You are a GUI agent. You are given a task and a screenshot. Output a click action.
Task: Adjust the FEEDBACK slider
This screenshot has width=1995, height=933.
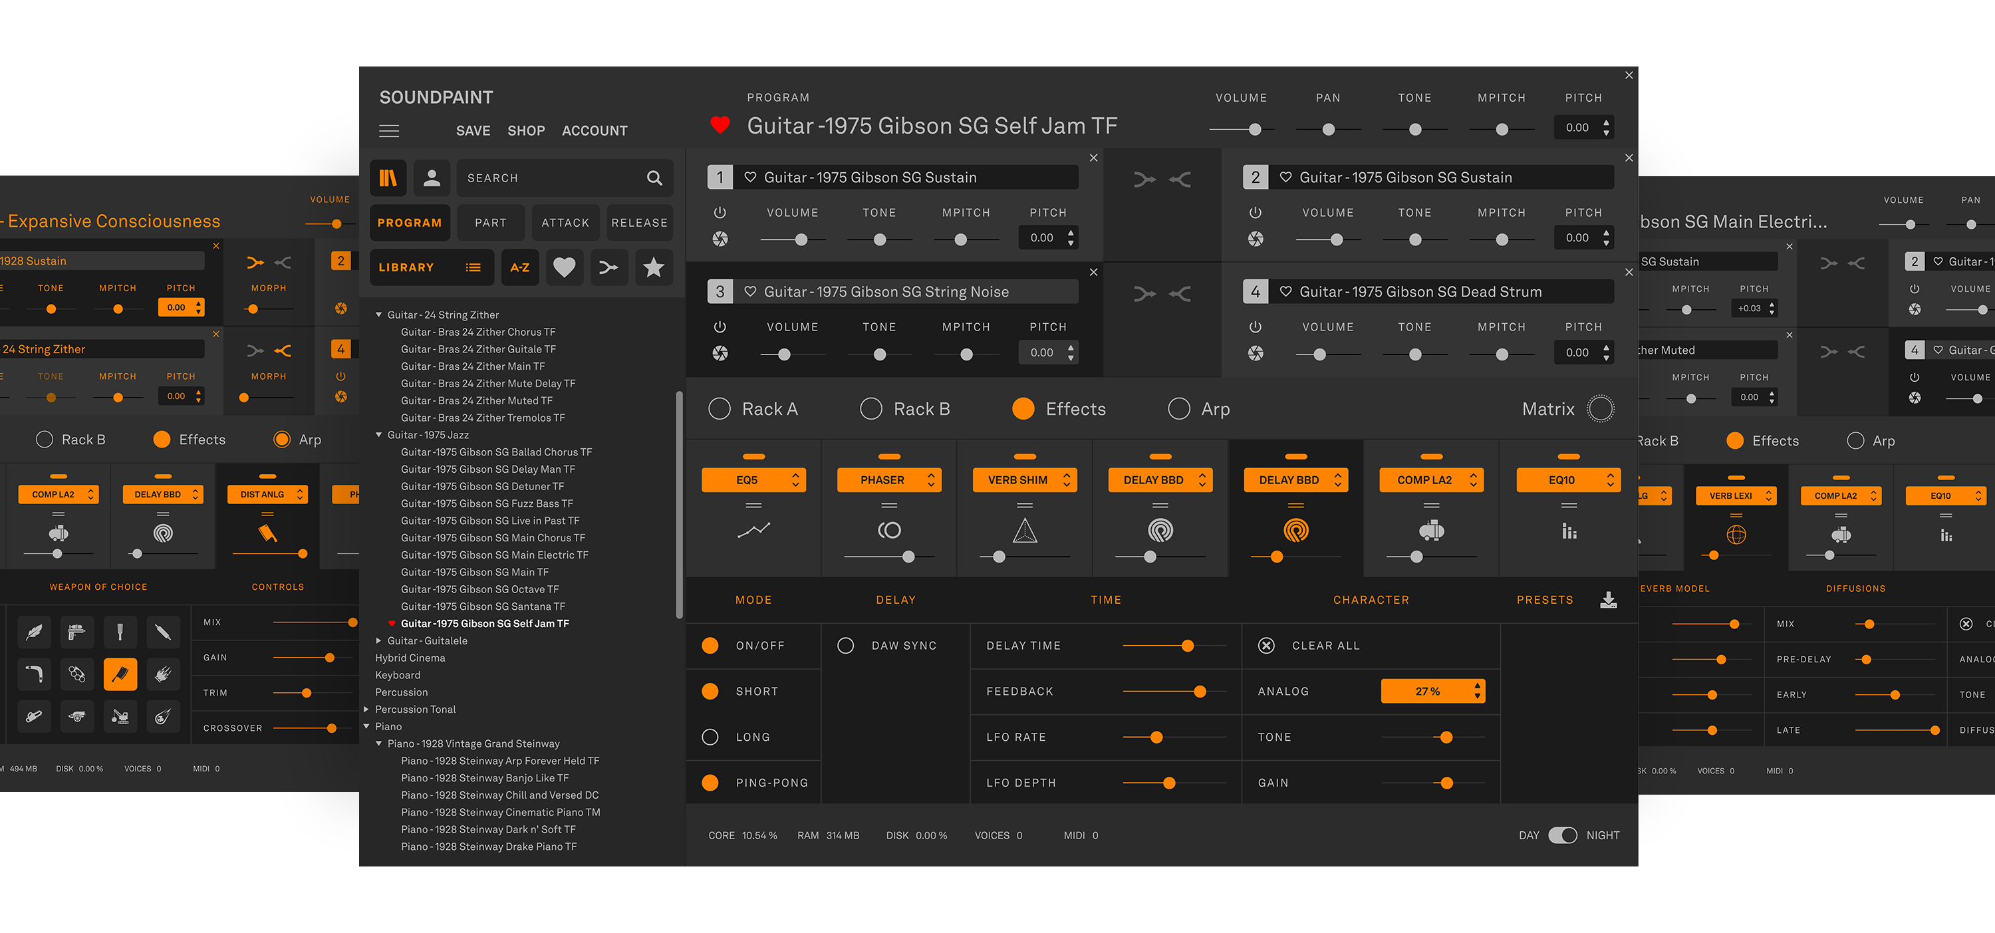tap(1174, 692)
